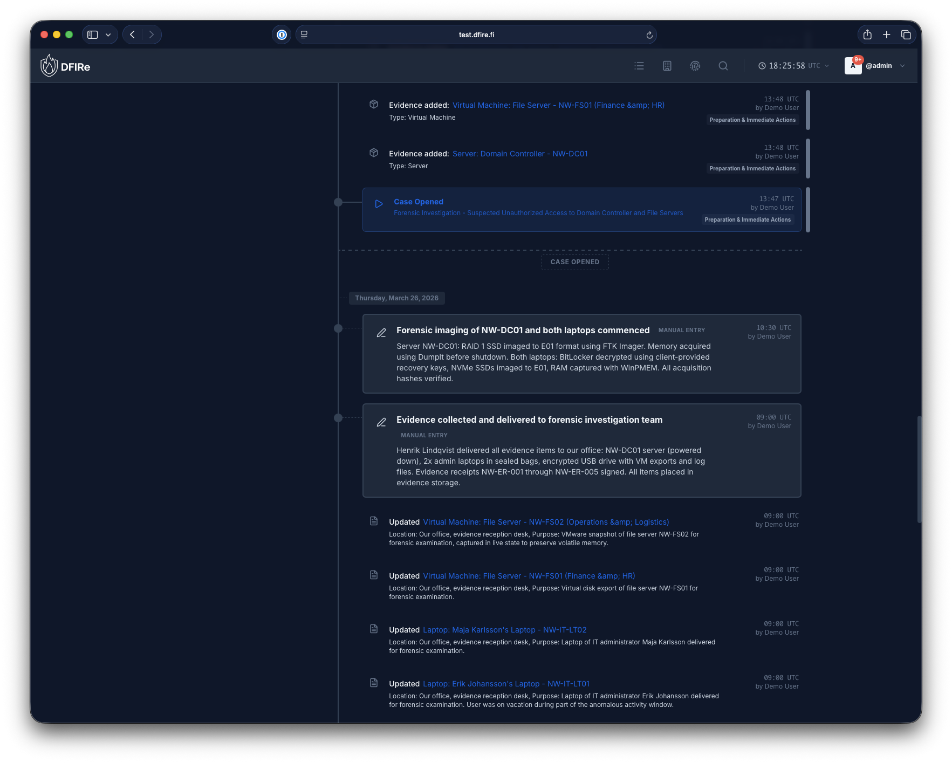This screenshot has width=952, height=763.
Task: Click the CASE OPENED divider label
Action: coord(575,262)
